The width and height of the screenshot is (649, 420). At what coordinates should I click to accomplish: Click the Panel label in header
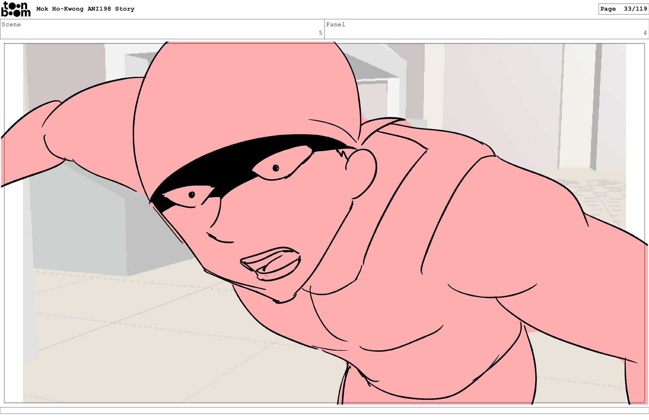[x=335, y=24]
